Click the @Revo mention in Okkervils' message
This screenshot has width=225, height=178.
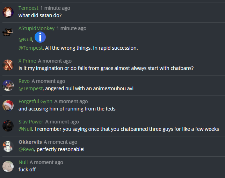point(26,149)
